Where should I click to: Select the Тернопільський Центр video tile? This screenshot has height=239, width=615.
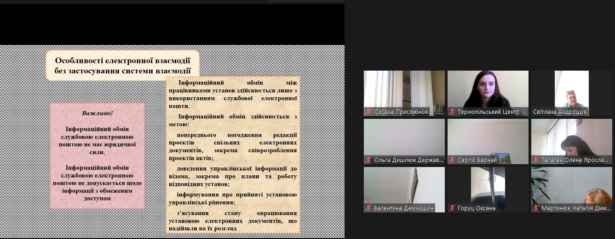pos(488,93)
